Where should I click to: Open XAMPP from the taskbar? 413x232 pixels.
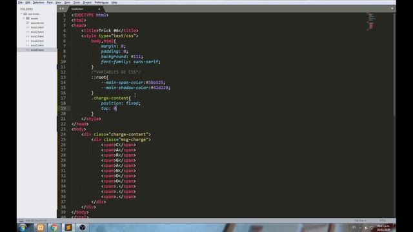coord(40,227)
